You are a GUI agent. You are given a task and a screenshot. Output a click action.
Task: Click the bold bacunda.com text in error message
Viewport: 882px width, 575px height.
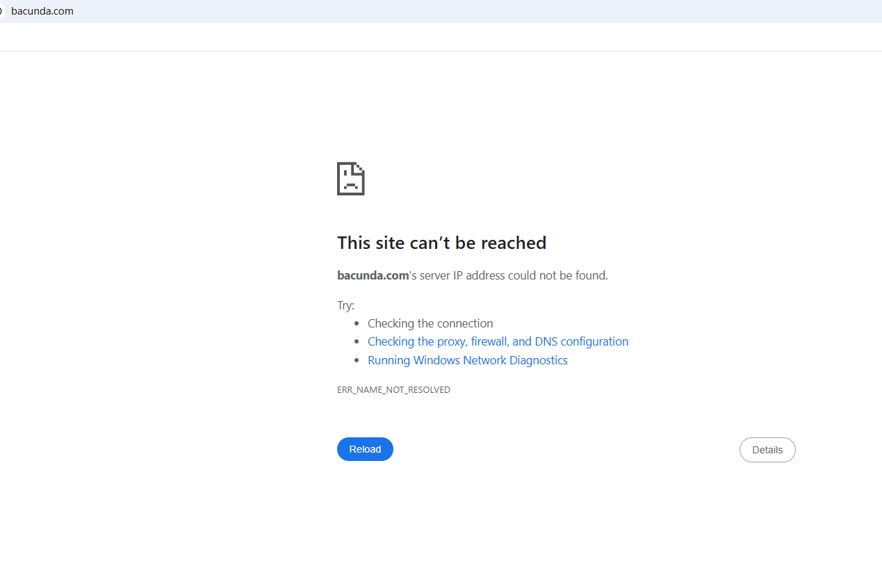[x=373, y=275]
